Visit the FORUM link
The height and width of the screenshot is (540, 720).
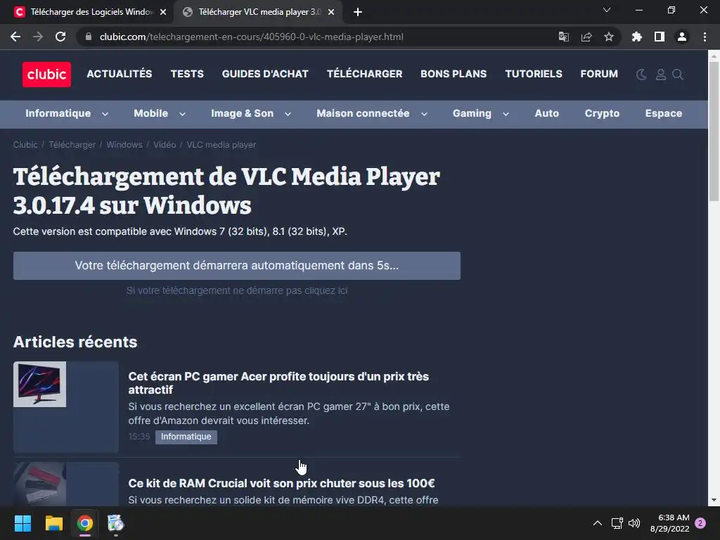coord(599,74)
